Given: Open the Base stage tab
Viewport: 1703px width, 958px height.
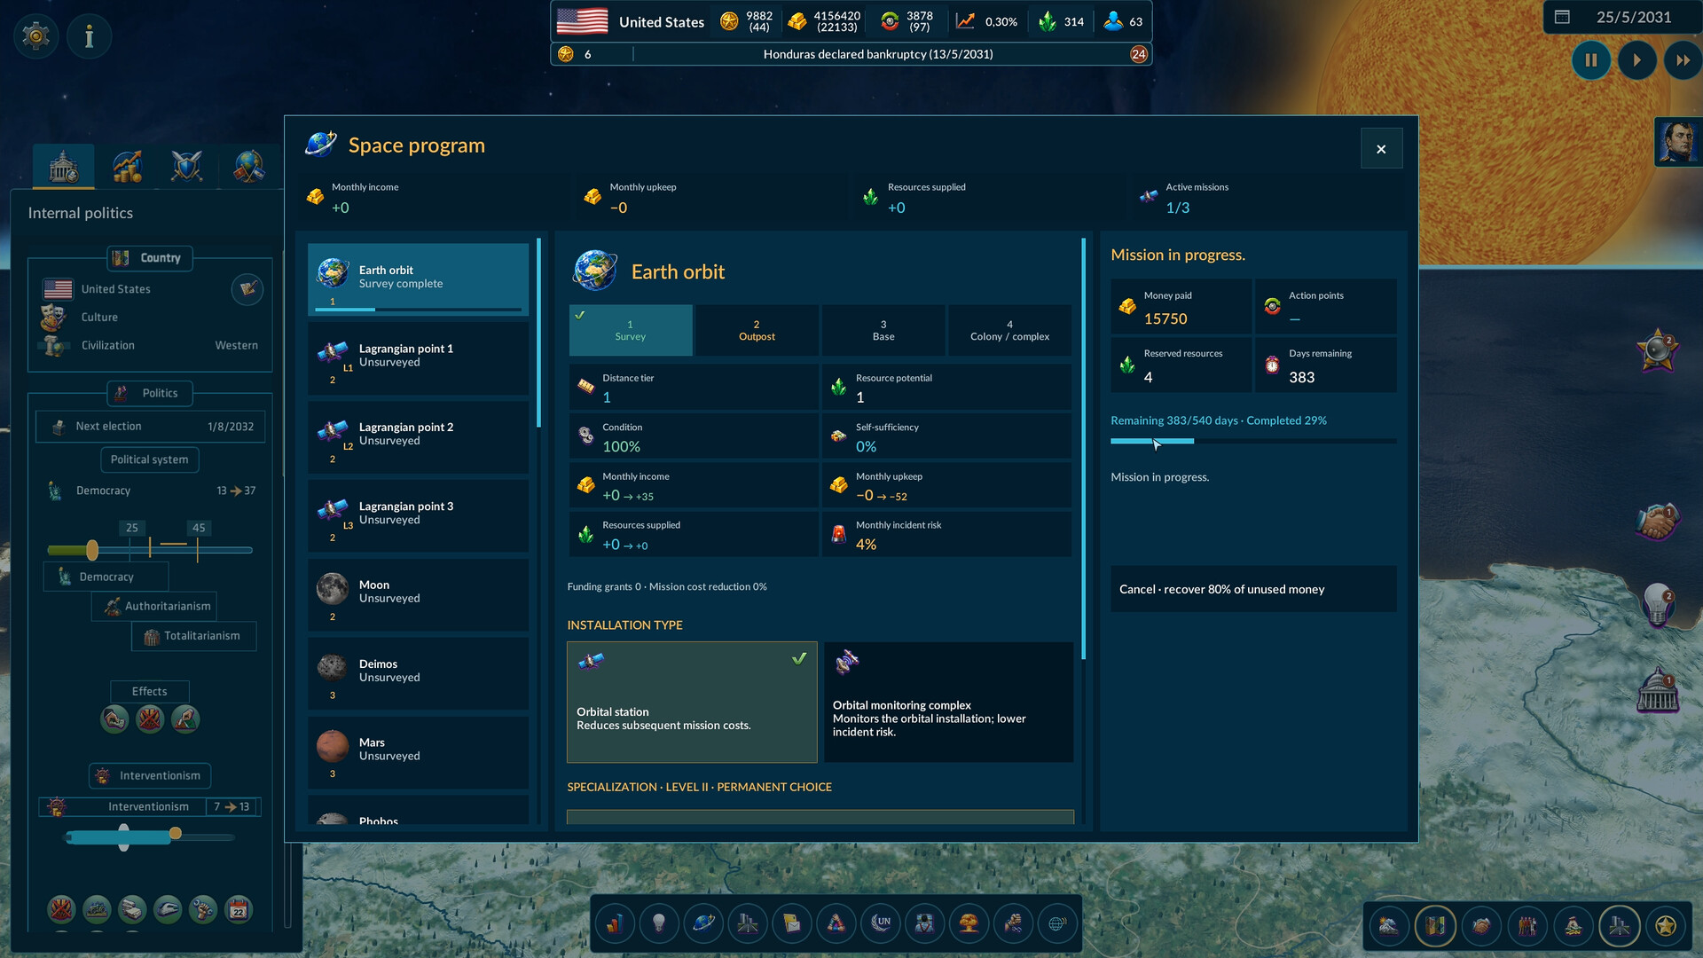Looking at the screenshot, I should coord(883,331).
